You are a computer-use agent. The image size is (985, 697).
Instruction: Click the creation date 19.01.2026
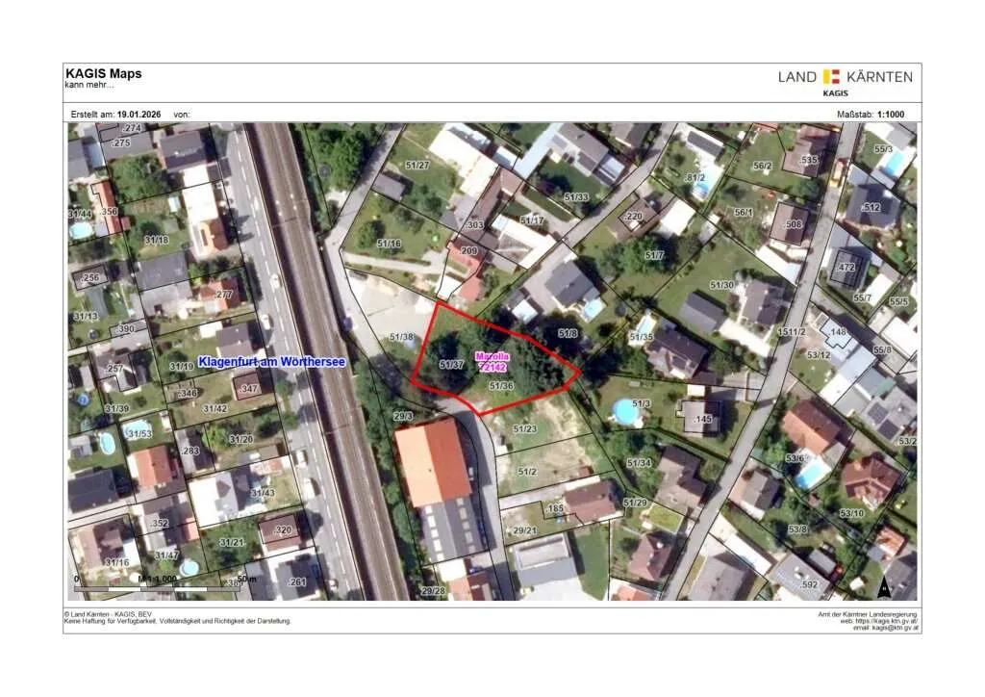coord(139,115)
